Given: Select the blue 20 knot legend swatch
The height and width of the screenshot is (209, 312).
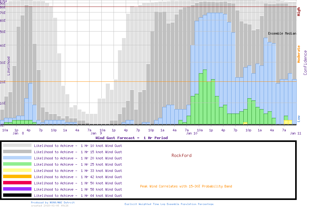Looking at the screenshot, I should (x=17, y=158).
